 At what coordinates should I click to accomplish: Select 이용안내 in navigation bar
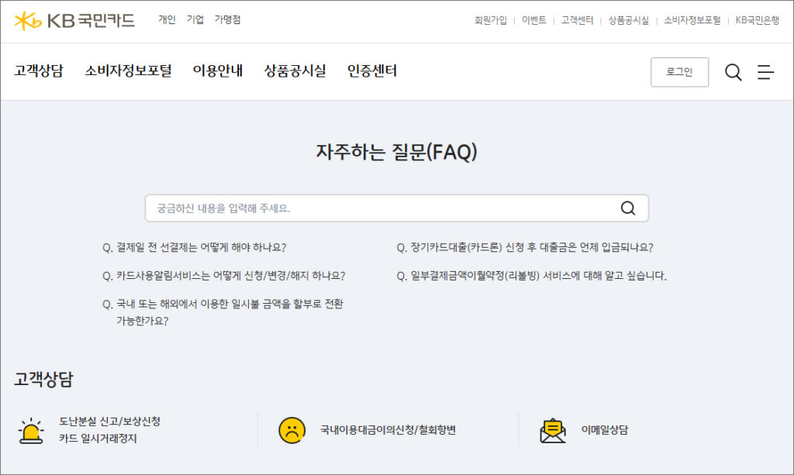[217, 71]
